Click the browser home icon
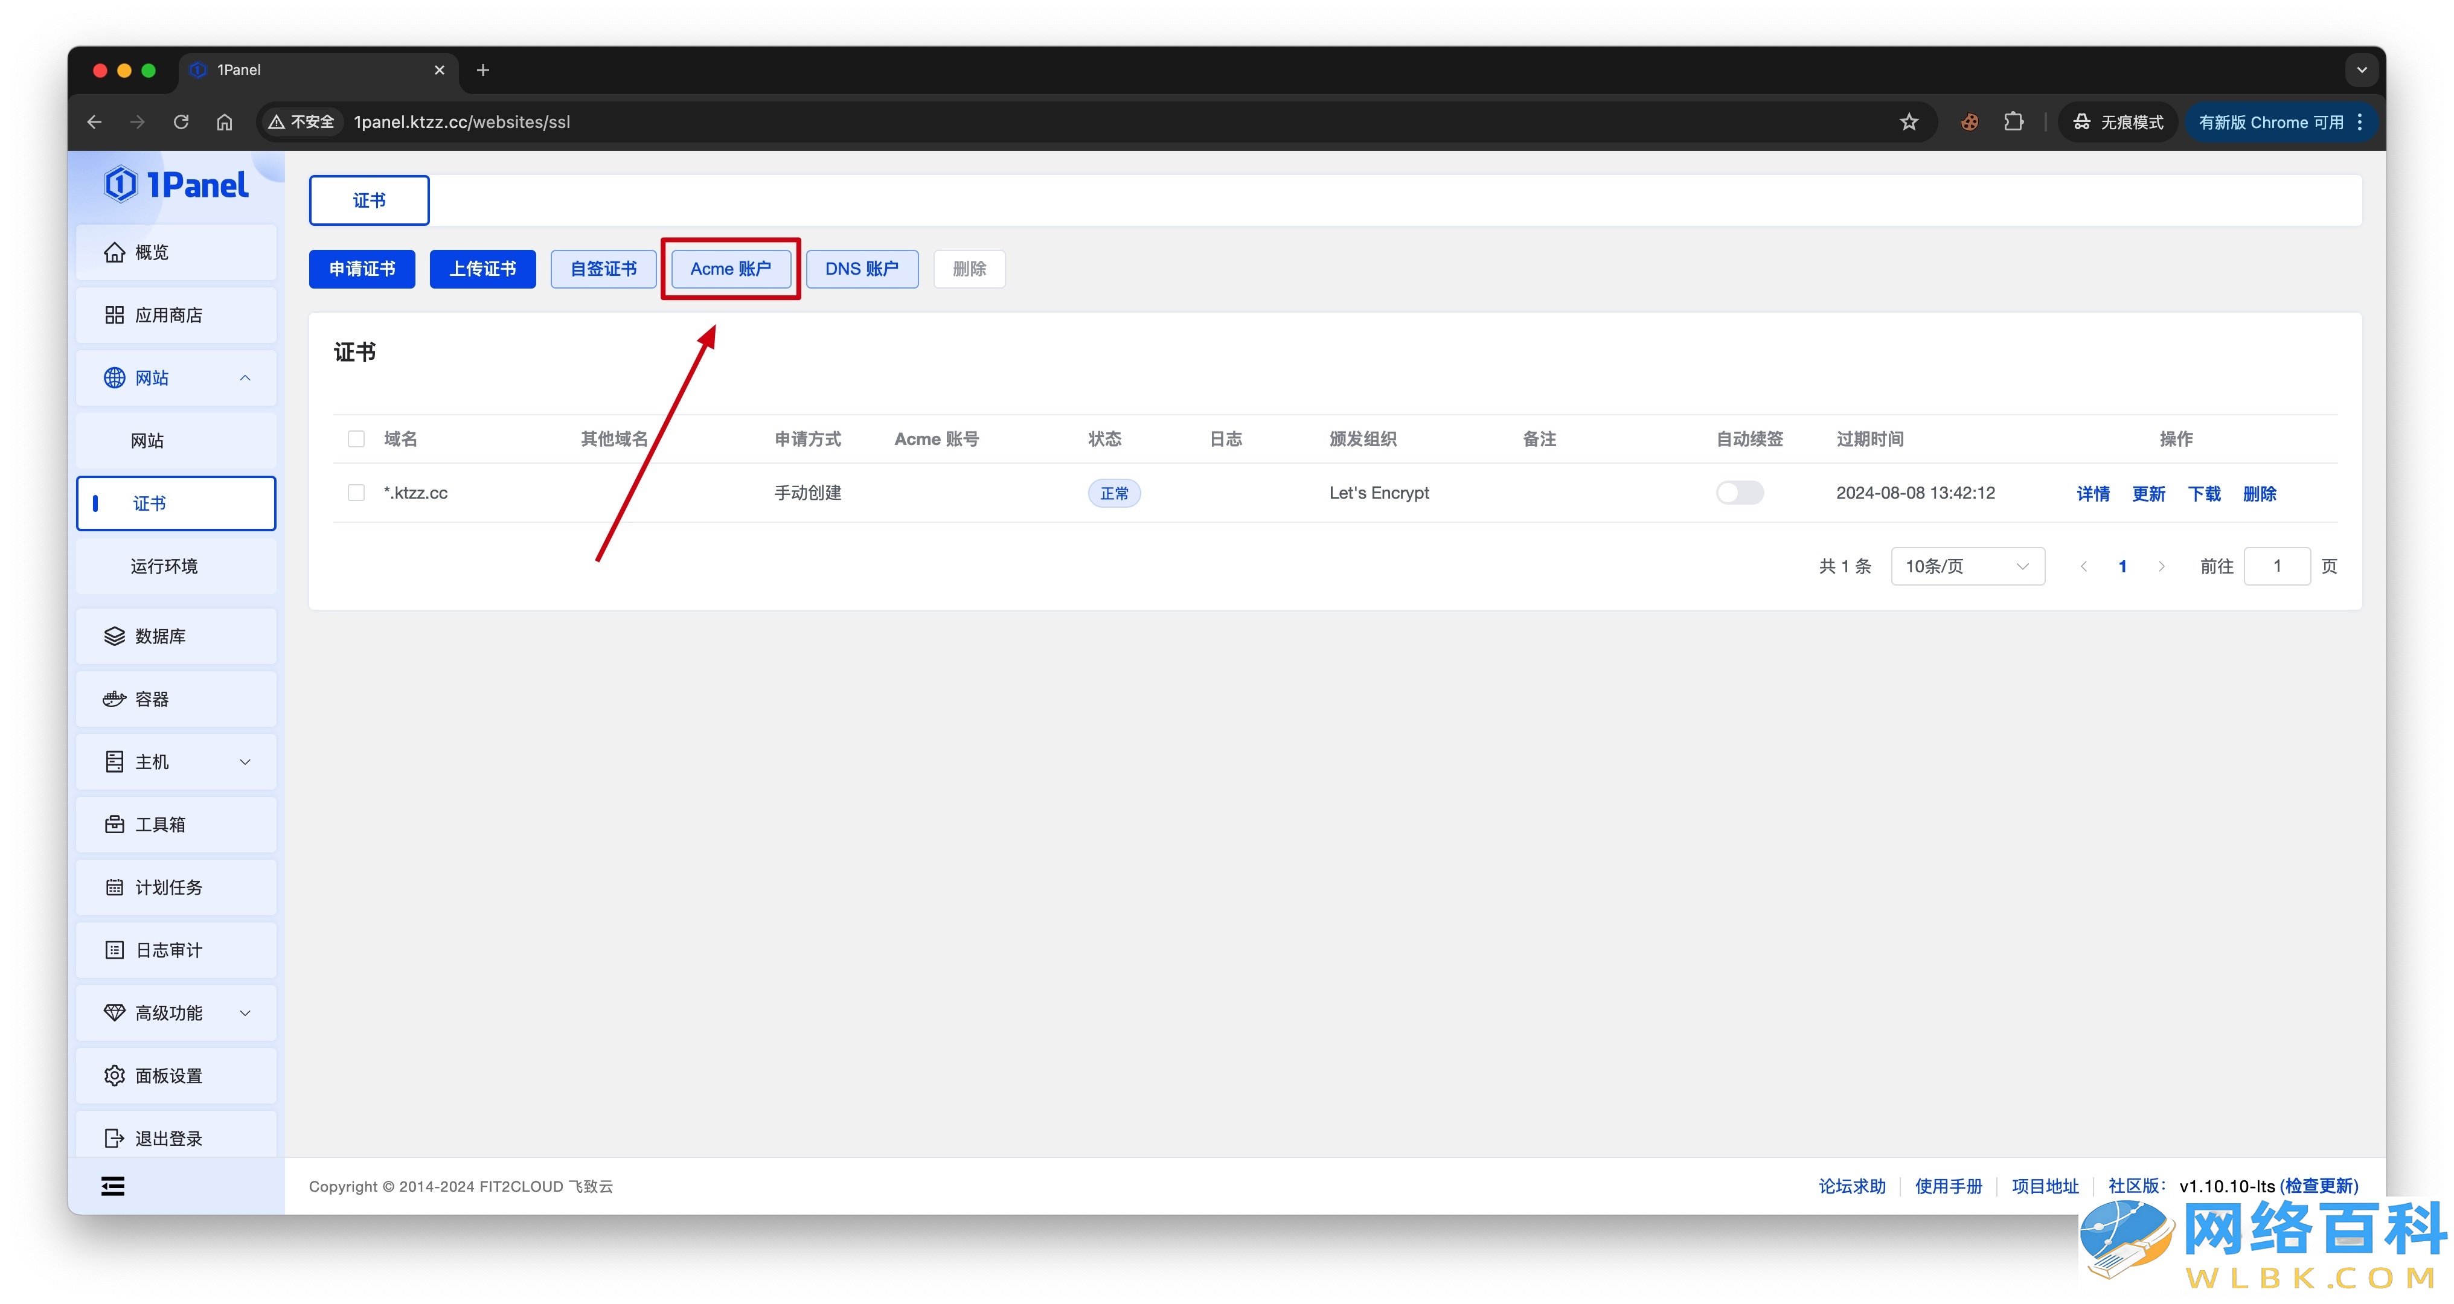The image size is (2454, 1304). click(225, 122)
